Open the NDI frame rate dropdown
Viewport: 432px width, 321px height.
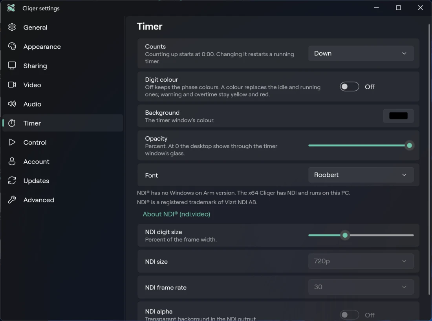(361, 287)
